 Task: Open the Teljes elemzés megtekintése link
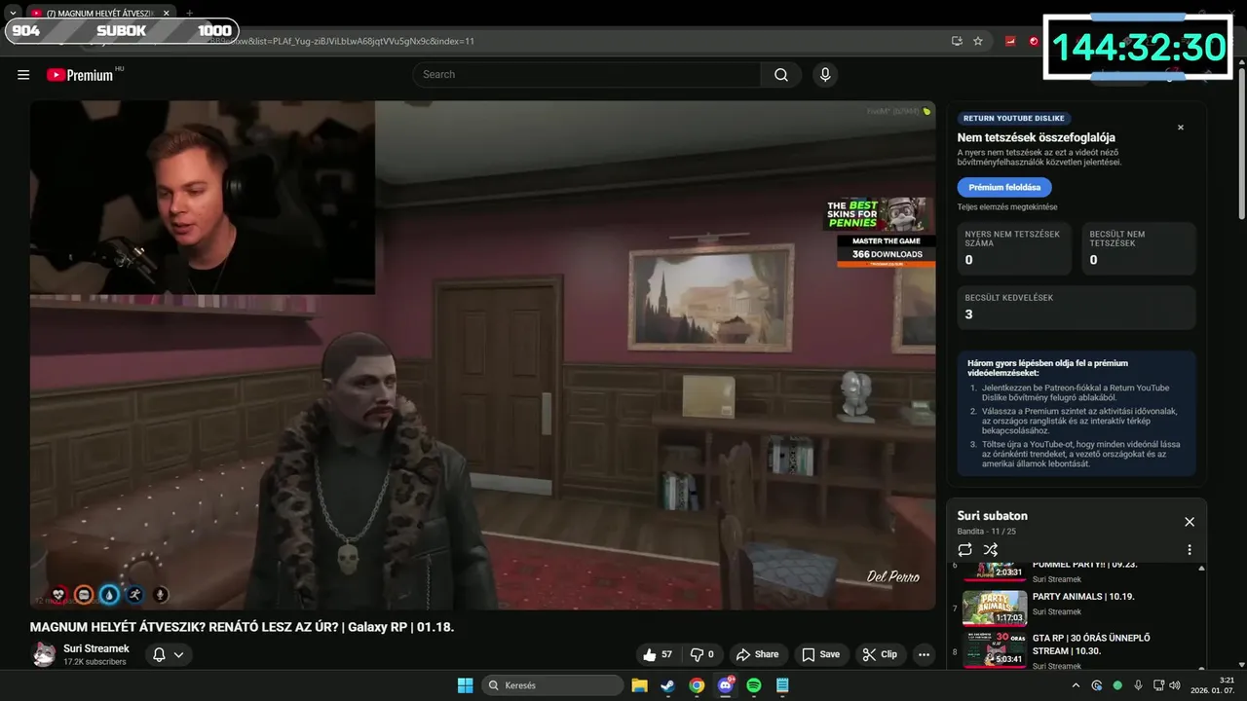point(1006,207)
